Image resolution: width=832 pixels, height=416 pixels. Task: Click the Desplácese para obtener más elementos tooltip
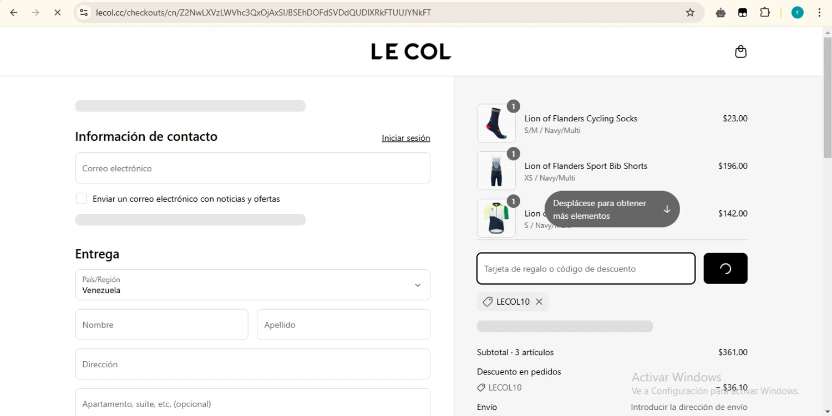pyautogui.click(x=612, y=209)
